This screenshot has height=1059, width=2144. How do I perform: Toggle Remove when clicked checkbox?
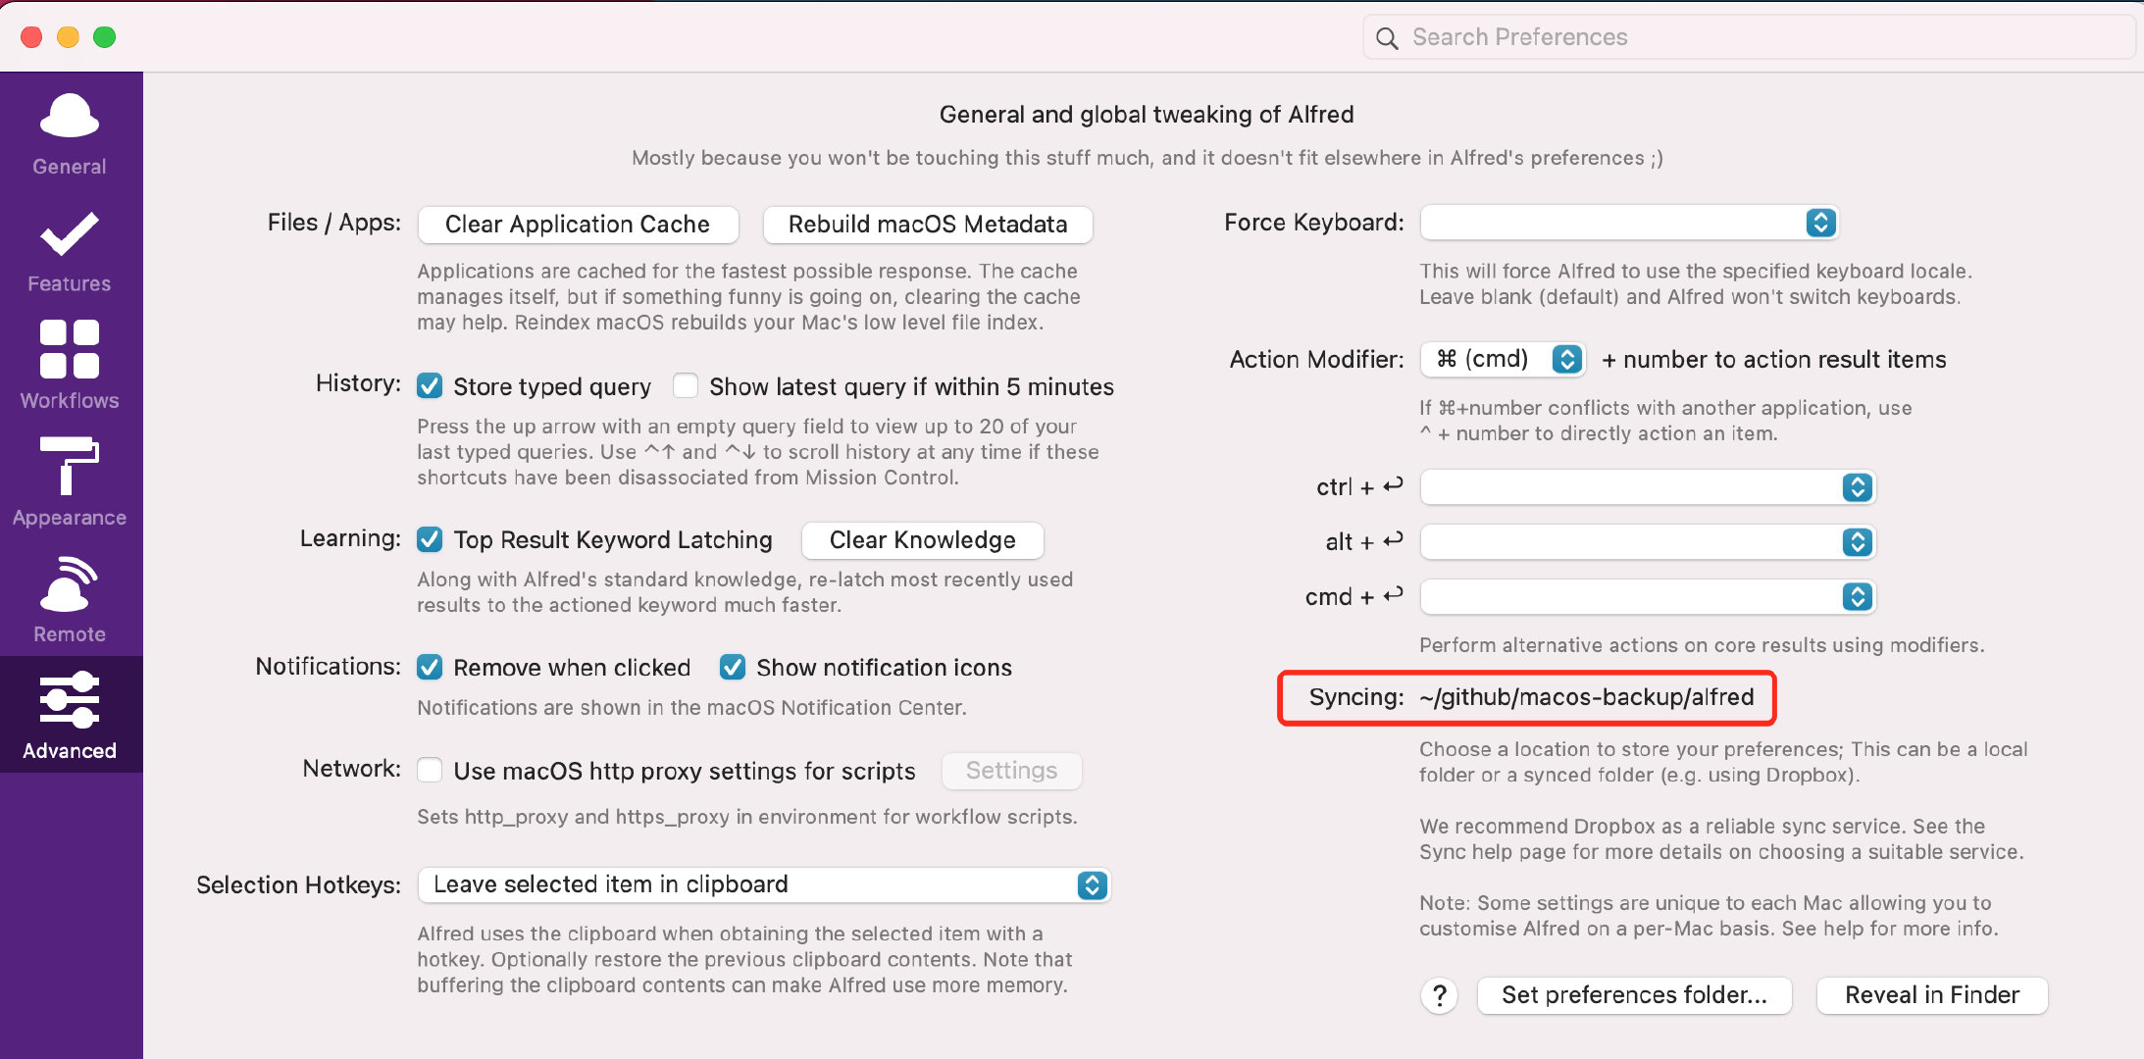[430, 668]
